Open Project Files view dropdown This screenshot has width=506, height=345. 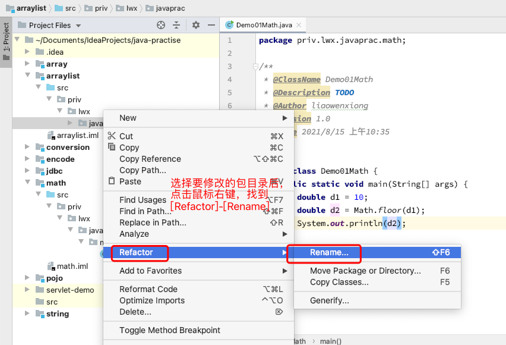78,26
